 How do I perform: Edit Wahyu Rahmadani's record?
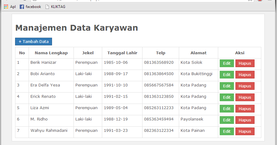[x=227, y=132]
